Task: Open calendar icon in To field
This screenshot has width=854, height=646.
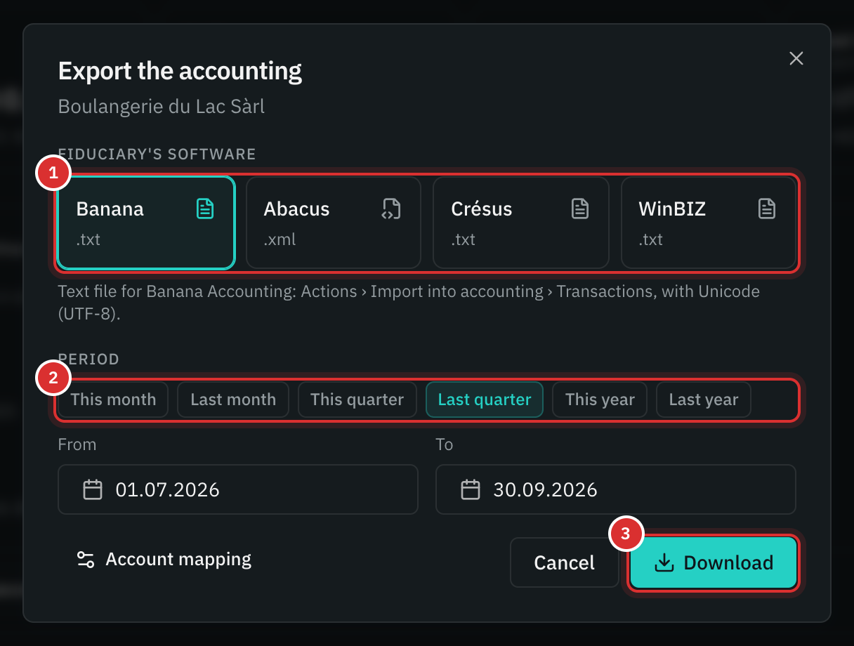Action: point(471,489)
